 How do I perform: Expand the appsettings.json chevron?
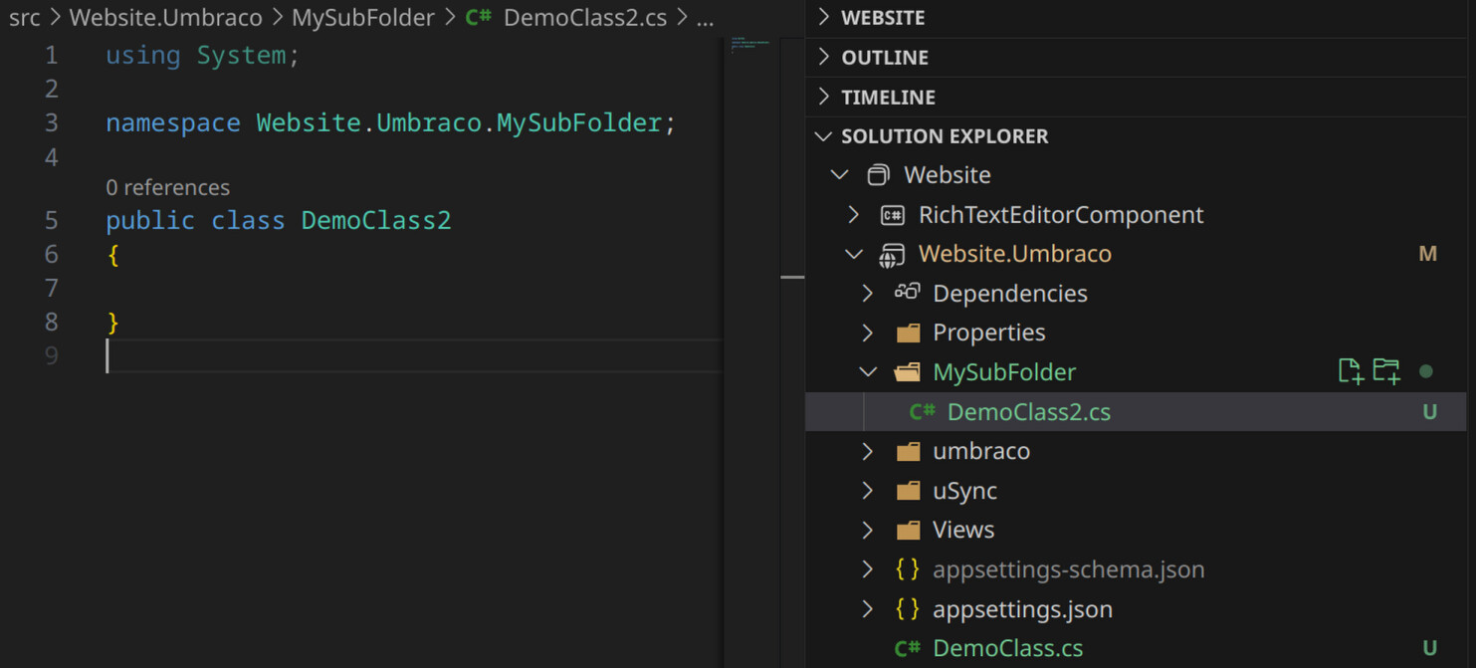pos(868,609)
